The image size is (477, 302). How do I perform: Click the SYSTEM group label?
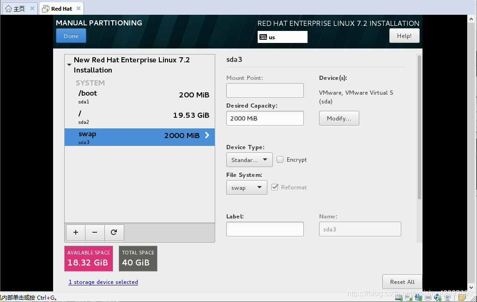click(x=90, y=83)
